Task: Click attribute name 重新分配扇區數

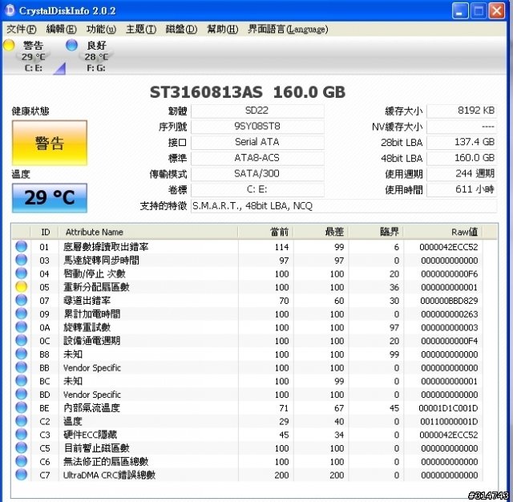Action: (x=96, y=287)
